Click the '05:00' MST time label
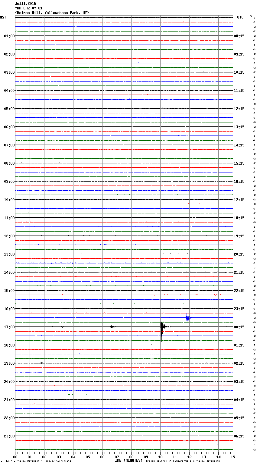This screenshot has height=465, width=257. click(9, 109)
